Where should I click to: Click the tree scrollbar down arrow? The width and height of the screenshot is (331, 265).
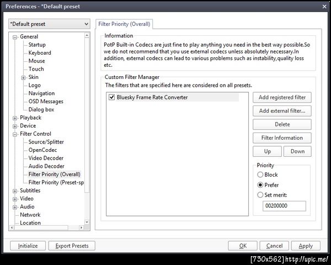point(87,222)
